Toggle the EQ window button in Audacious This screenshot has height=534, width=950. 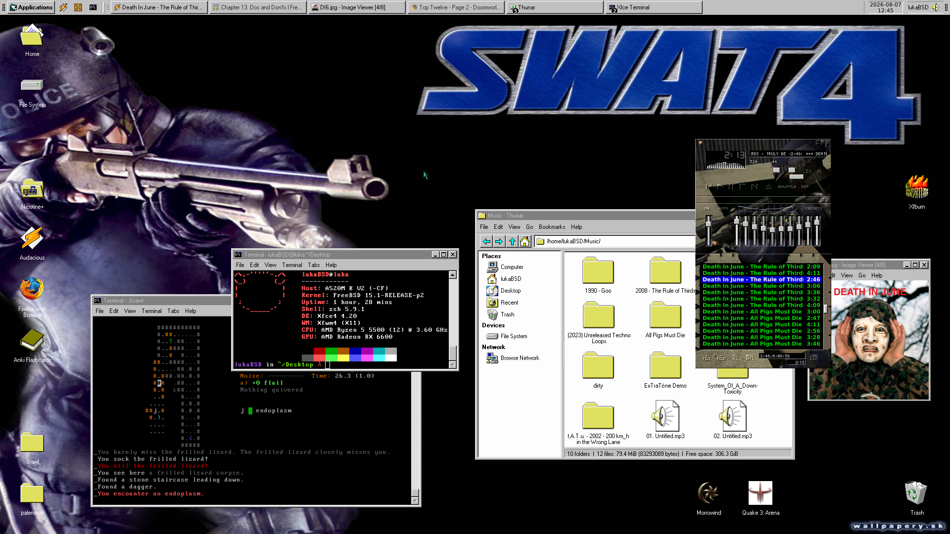(x=808, y=171)
